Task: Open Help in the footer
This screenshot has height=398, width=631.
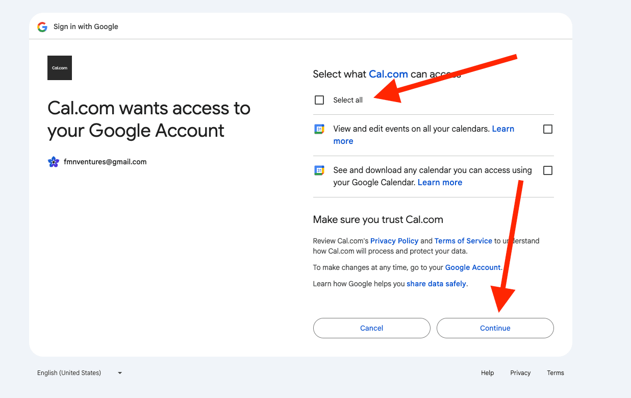Action: 487,372
